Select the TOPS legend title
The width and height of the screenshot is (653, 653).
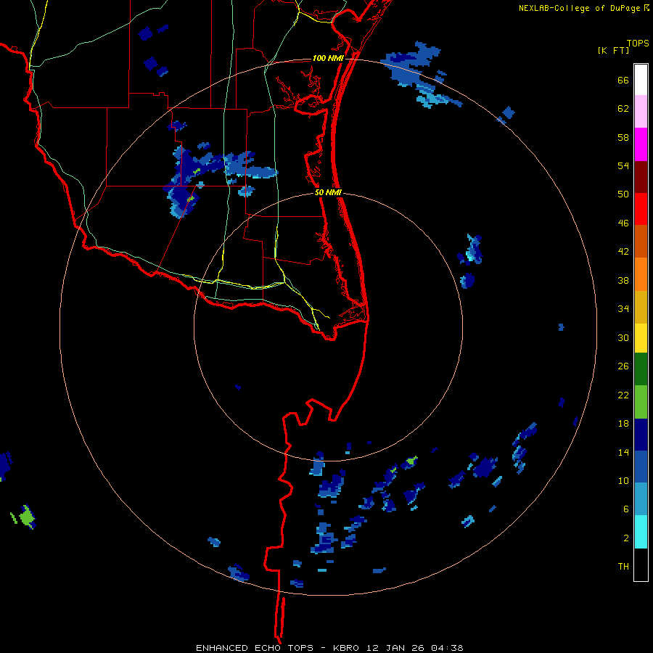point(638,44)
